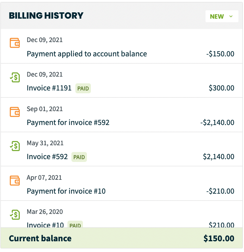Click the -$2,140.00 payment amount

click(x=217, y=123)
